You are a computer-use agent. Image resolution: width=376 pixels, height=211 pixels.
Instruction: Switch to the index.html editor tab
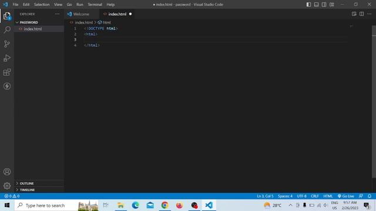[x=117, y=14]
